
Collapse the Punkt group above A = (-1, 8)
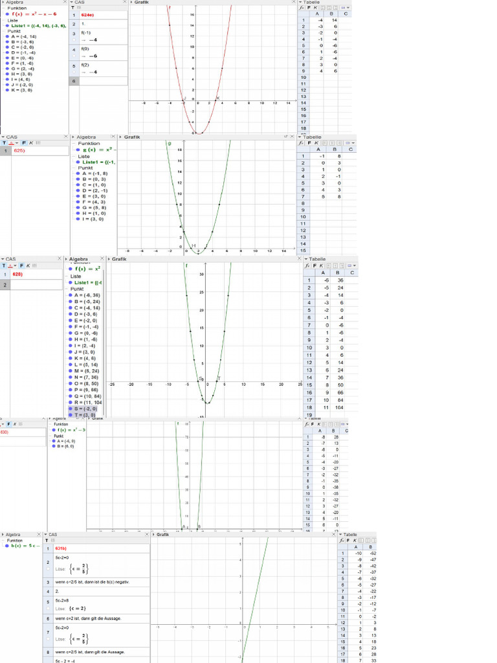click(x=74, y=168)
